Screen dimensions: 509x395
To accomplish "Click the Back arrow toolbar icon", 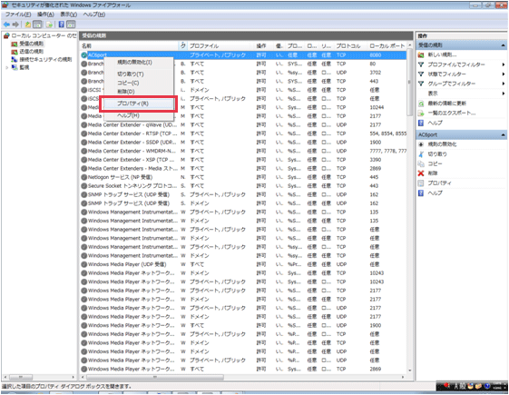I will click(x=6, y=25).
